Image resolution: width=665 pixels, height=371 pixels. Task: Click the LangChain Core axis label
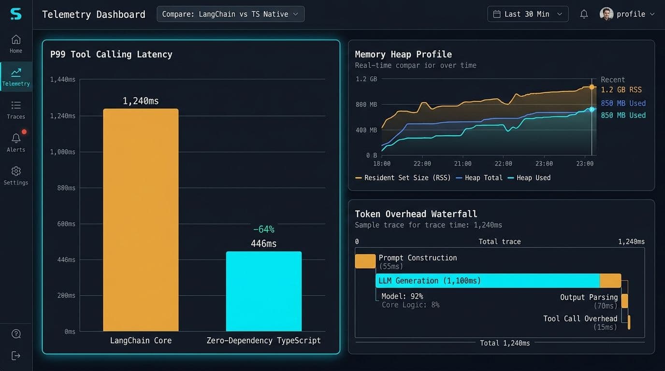coord(141,341)
